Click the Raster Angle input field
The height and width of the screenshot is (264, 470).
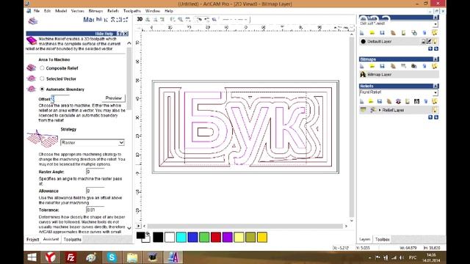[95, 172]
